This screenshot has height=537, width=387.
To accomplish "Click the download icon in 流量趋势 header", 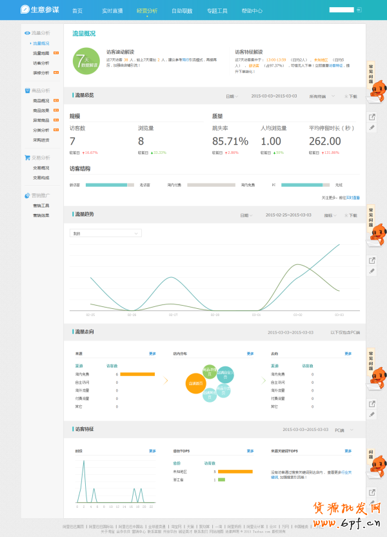I will tap(350, 215).
